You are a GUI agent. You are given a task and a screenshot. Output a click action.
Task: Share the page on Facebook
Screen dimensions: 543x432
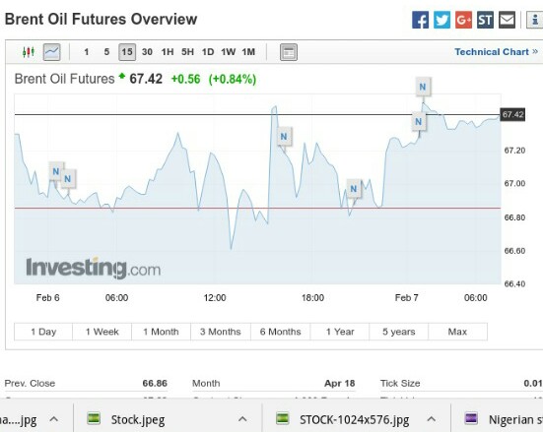coord(420,20)
